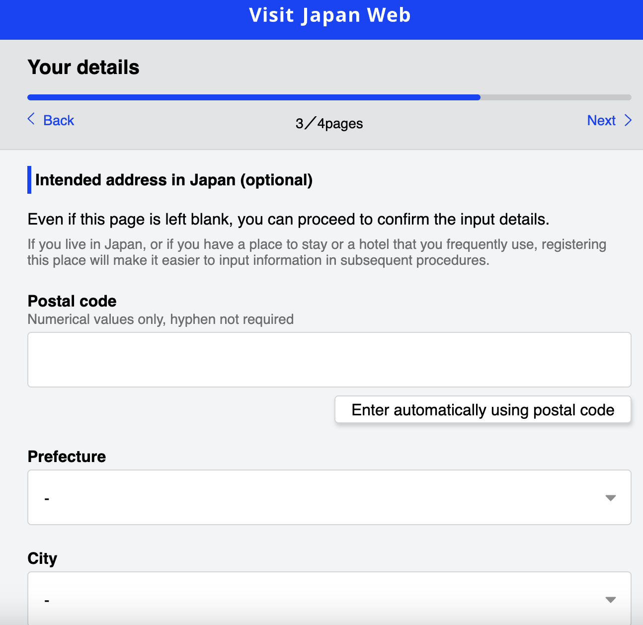Open the Prefecture dropdown
This screenshot has height=625, width=643.
(x=329, y=497)
